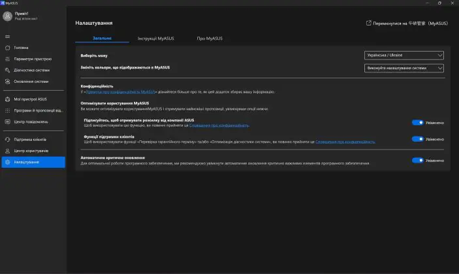Viewport: 459px width, 274px height.
Task: Click the Діагностика системи icon
Action: click(8, 70)
